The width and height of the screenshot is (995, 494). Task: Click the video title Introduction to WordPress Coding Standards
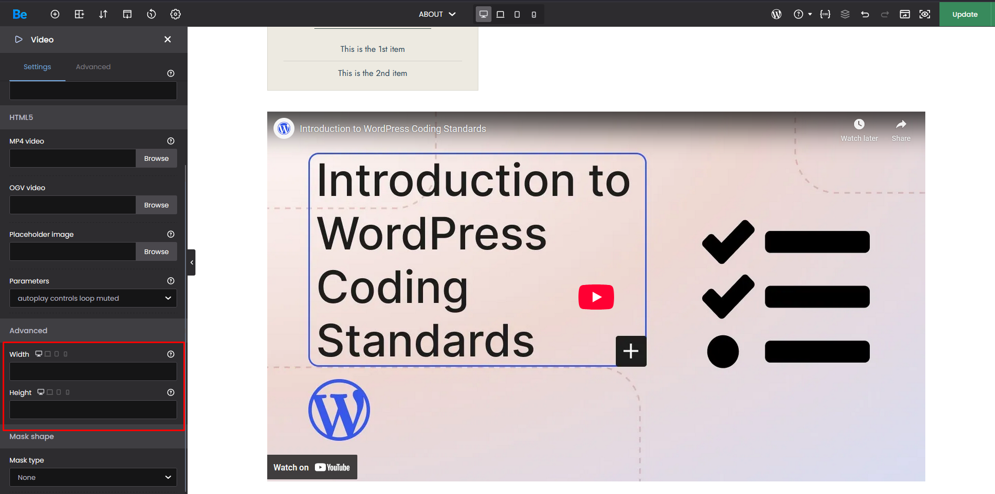[393, 129]
